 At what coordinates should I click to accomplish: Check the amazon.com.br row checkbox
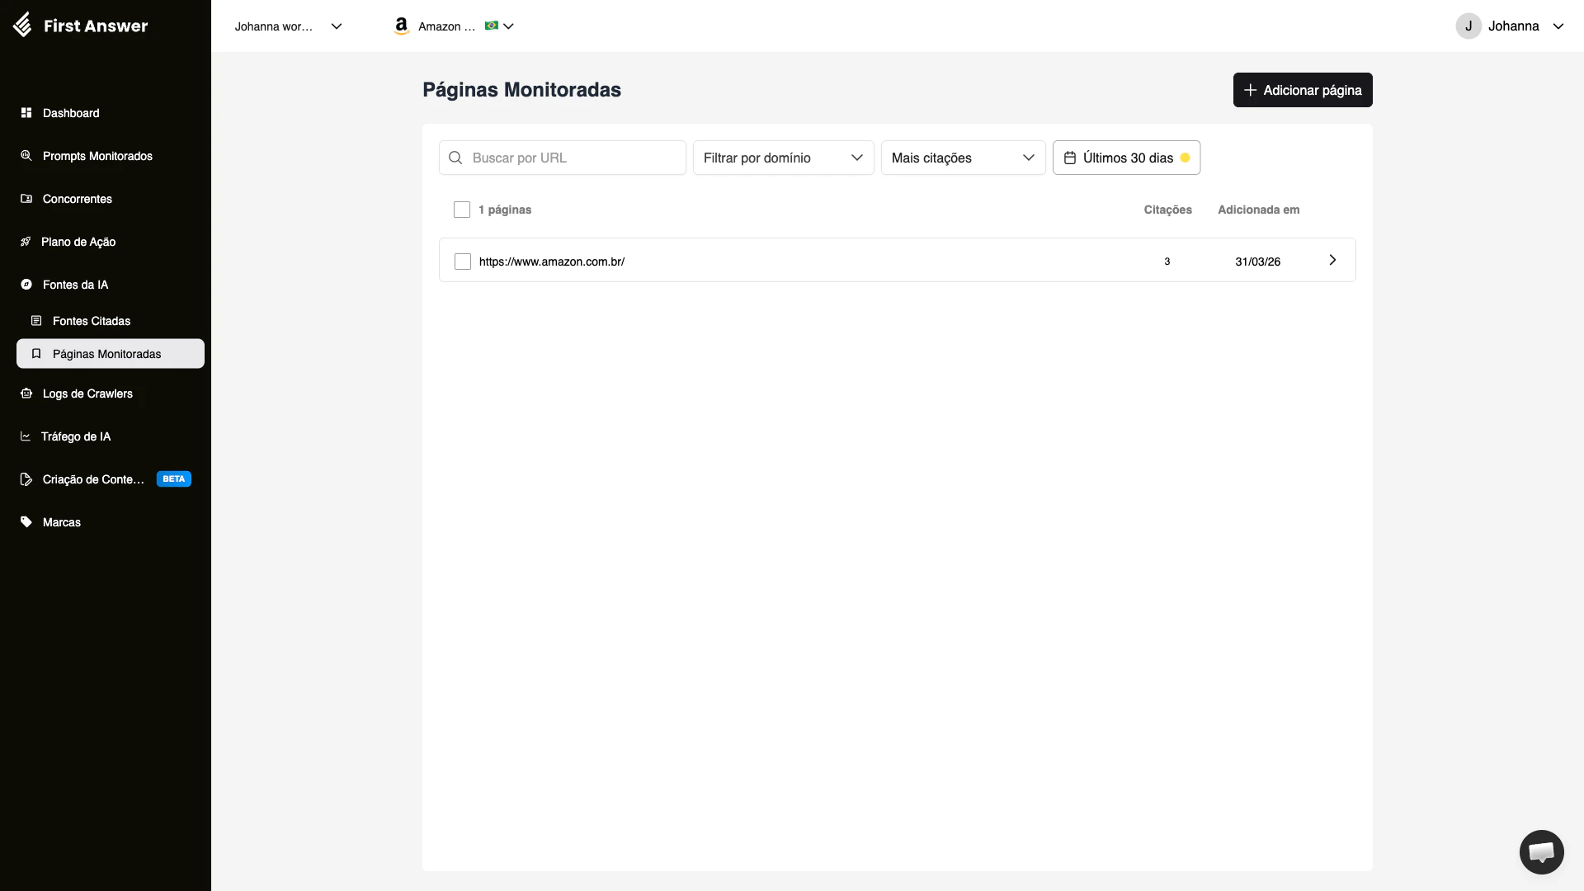point(462,262)
